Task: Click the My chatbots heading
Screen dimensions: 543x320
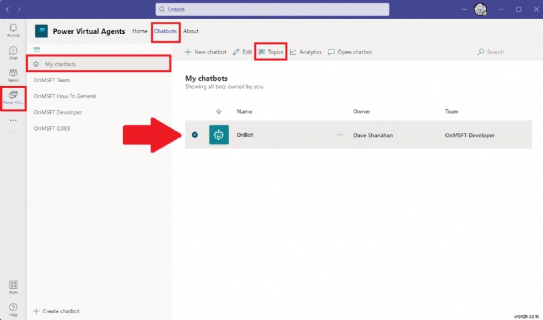Action: 206,78
